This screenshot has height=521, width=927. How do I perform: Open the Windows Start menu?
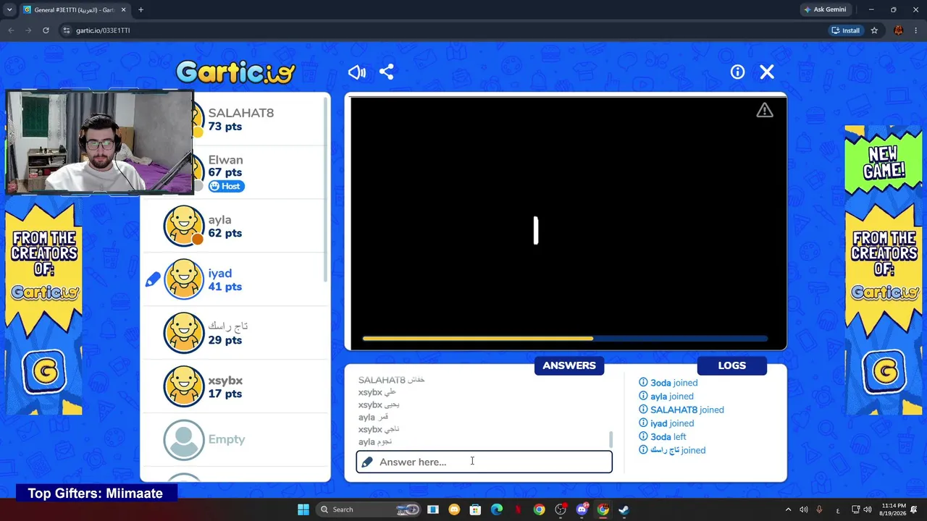[303, 509]
